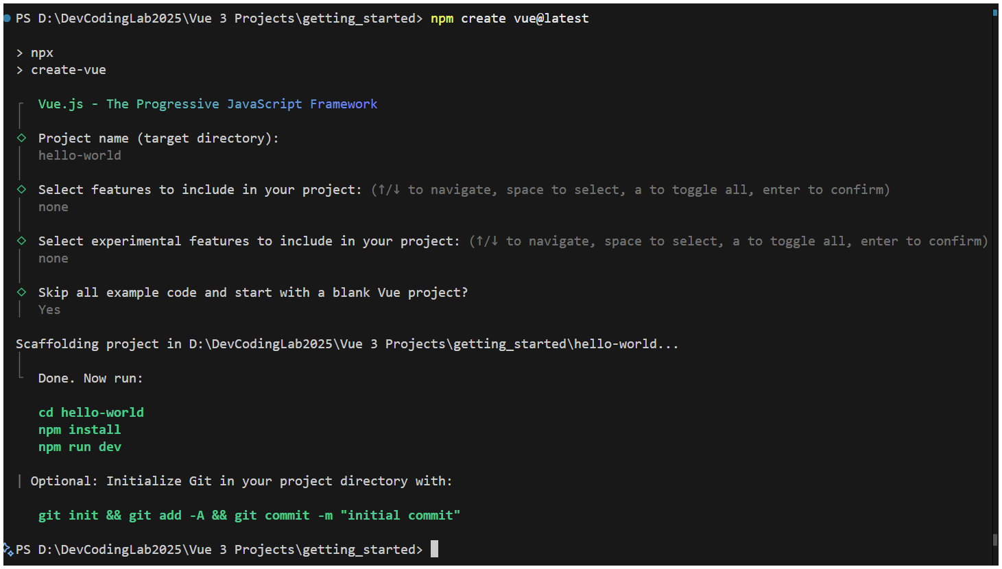Screen dimensions: 1002x569
Task: Click the blue overview ruler marker
Action: [994, 12]
